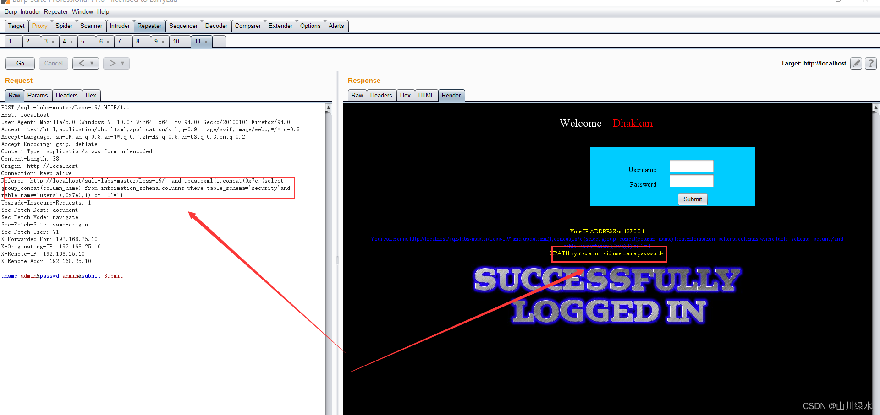This screenshot has height=415, width=880.
Task: Click the XPATH syntax error text
Action: point(608,253)
